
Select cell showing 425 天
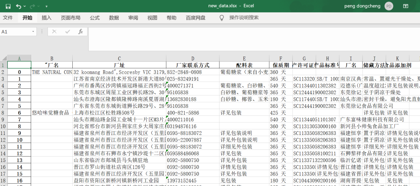pos(281,113)
